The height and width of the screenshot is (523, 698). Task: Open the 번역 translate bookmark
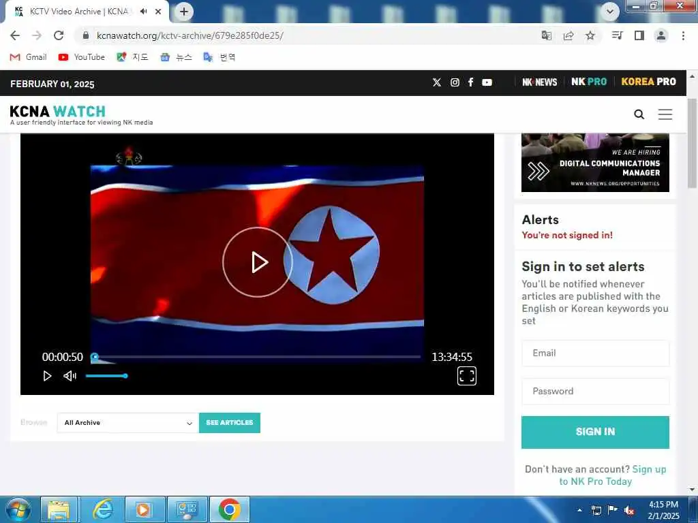click(x=219, y=57)
